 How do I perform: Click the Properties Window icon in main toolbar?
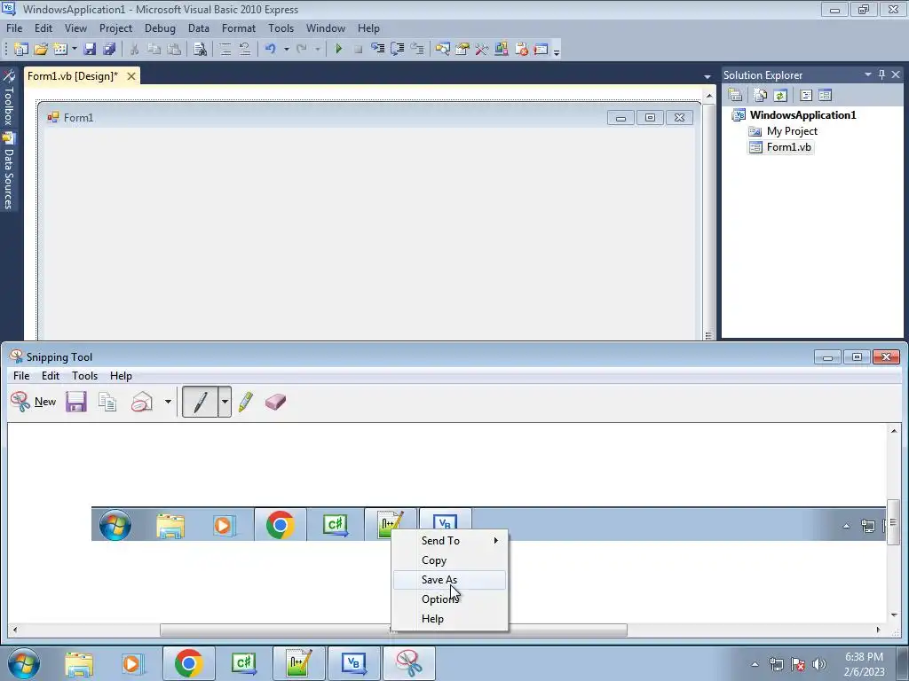[462, 50]
